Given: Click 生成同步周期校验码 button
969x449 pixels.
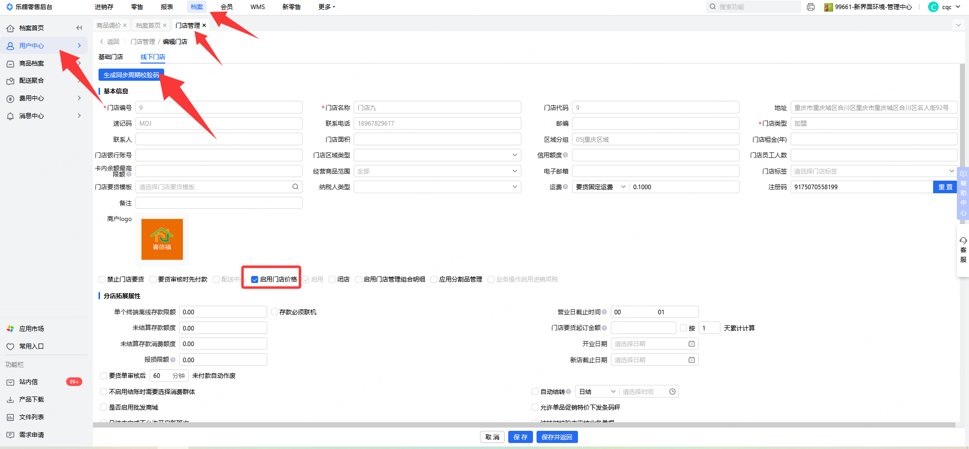Looking at the screenshot, I should pos(131,75).
